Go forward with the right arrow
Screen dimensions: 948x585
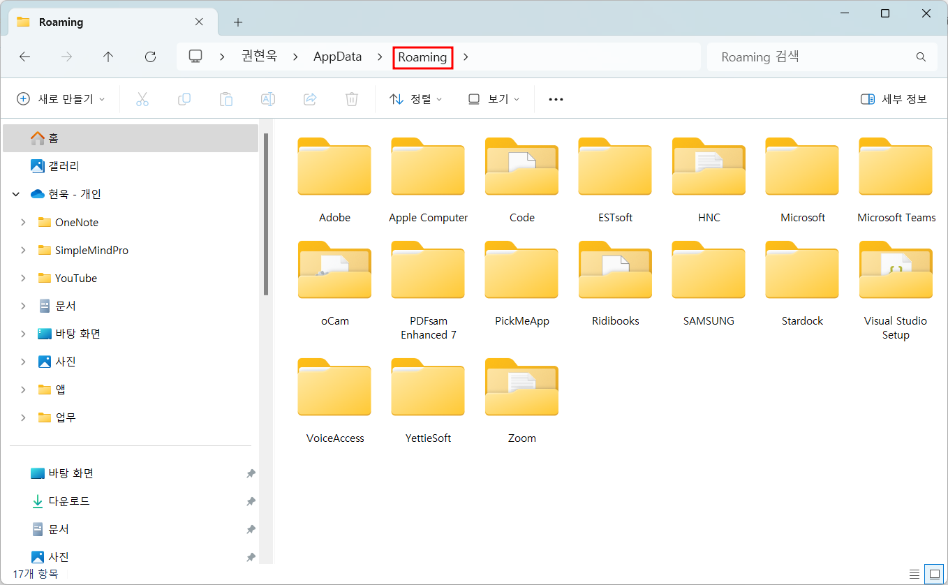[x=67, y=57]
